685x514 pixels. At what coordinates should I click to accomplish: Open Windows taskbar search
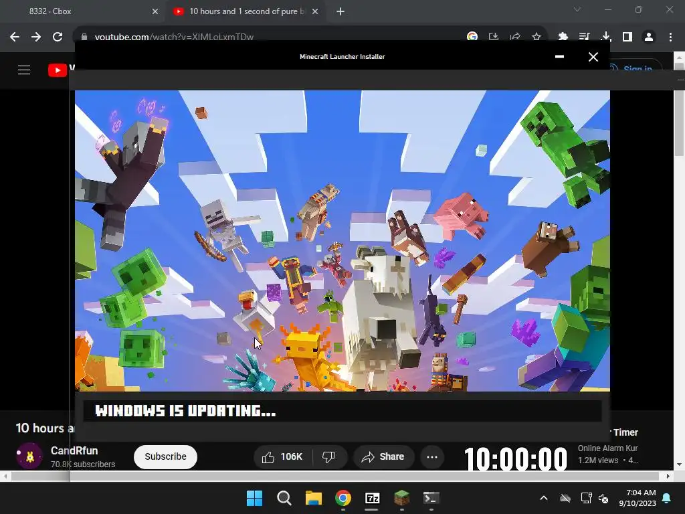coord(284,498)
